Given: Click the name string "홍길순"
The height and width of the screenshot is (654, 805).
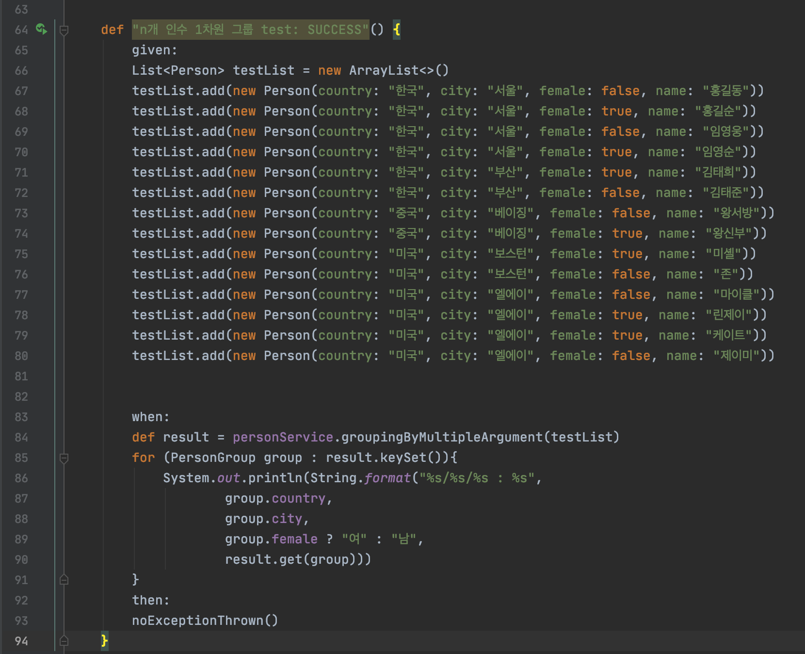Looking at the screenshot, I should [x=718, y=112].
